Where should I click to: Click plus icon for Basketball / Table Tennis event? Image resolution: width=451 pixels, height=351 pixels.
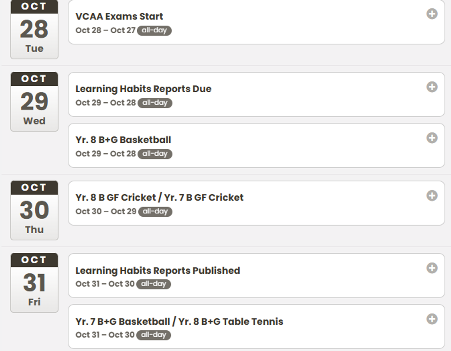coord(432,319)
